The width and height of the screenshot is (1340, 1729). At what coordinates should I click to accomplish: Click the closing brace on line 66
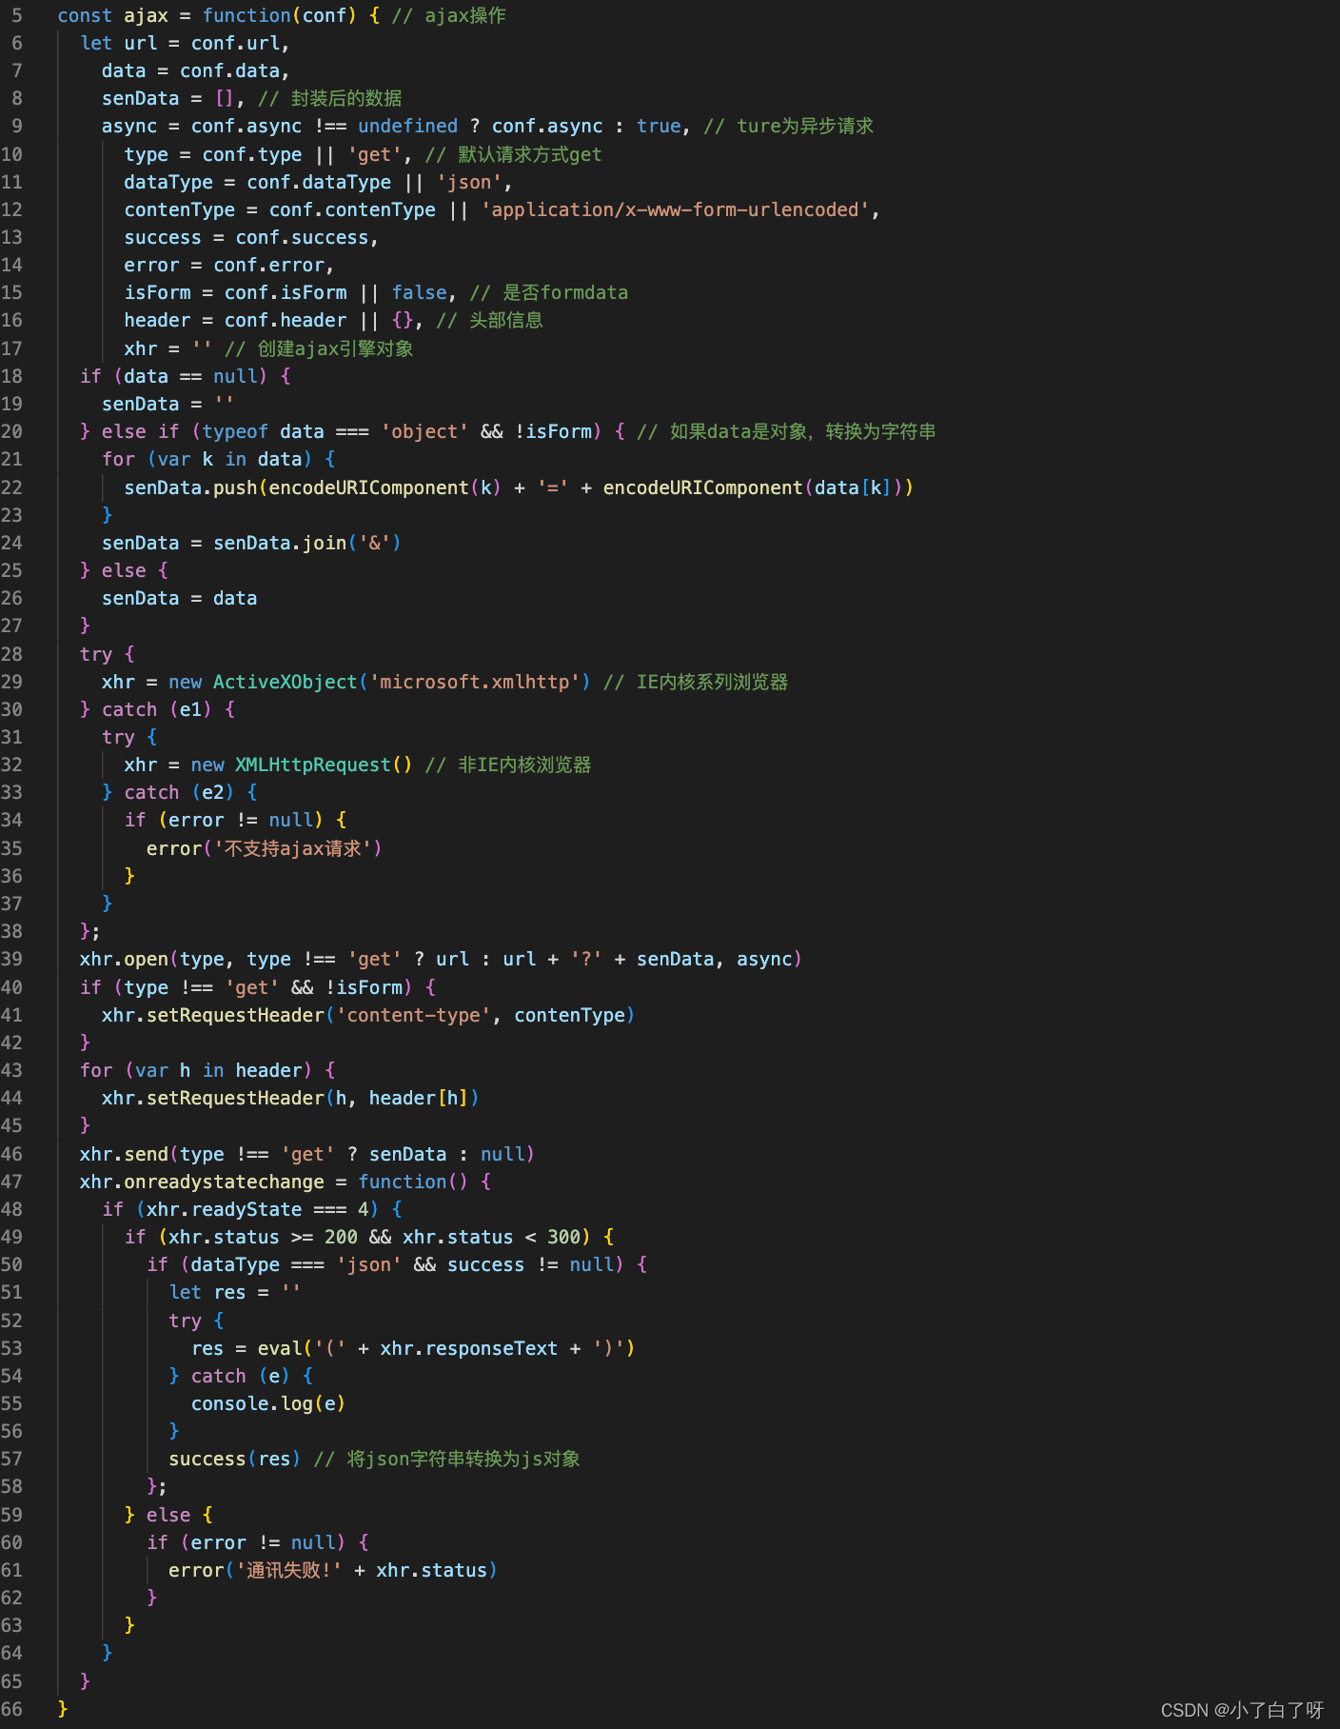pos(63,1709)
